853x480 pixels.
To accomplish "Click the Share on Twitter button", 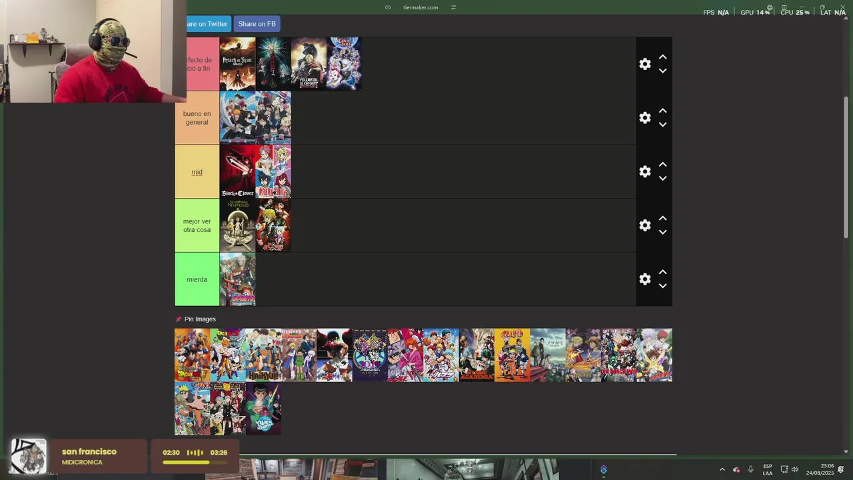I will coord(209,24).
